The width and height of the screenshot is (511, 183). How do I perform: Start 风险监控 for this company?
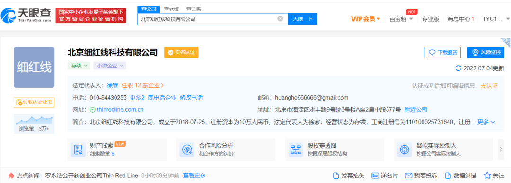pyautogui.click(x=486, y=52)
